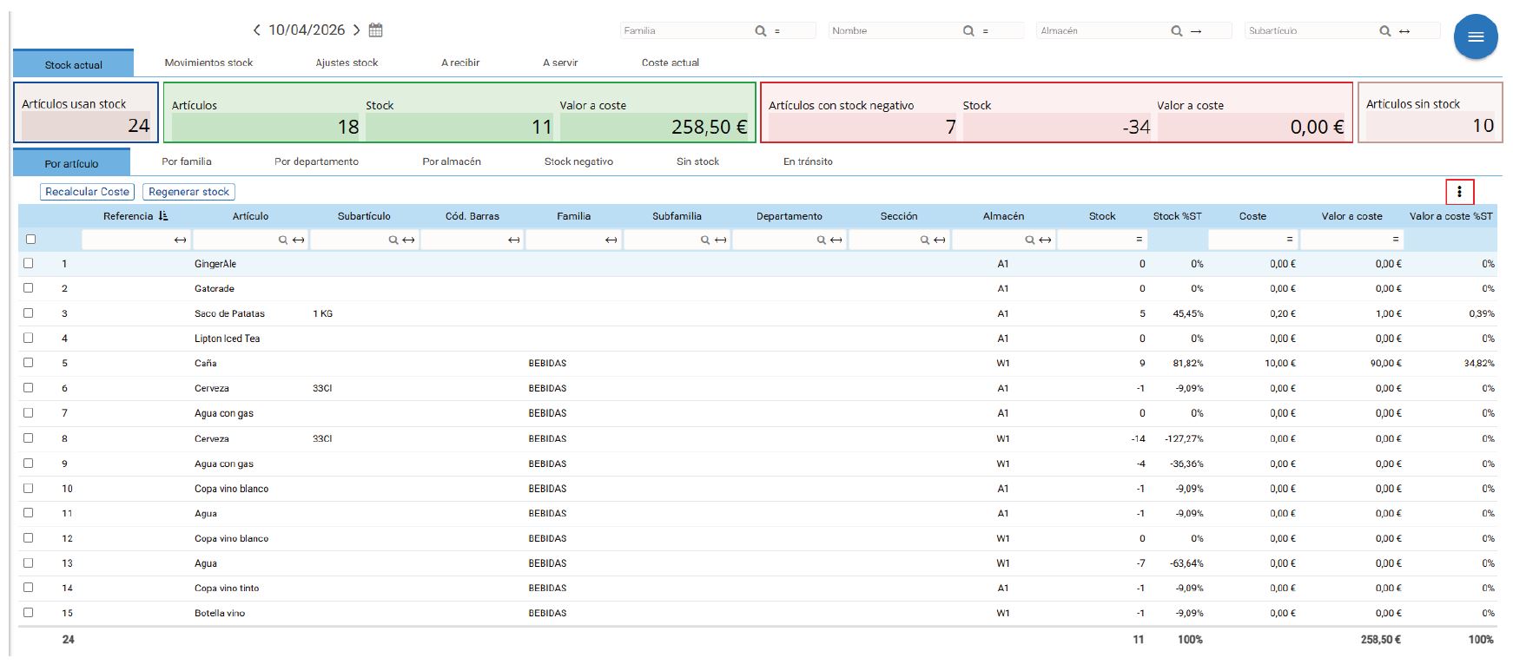Click the Artículos usan stock summary card
1513x671 pixels.
86,112
